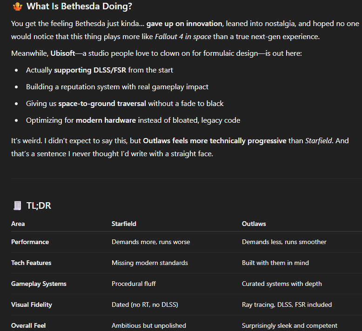This screenshot has width=362, height=331.
Task: Click "Outlaws feels more technically progressive" phrase
Action: (x=215, y=141)
